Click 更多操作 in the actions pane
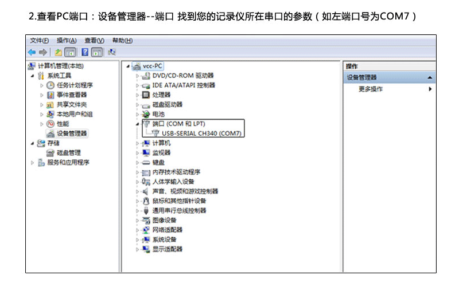The width and height of the screenshot is (459, 287). 371,89
